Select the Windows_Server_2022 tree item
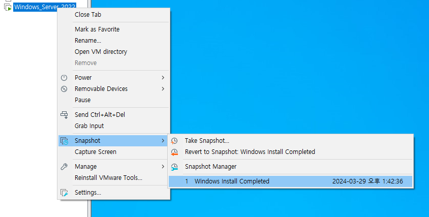The width and height of the screenshot is (429, 217). (x=45, y=7)
